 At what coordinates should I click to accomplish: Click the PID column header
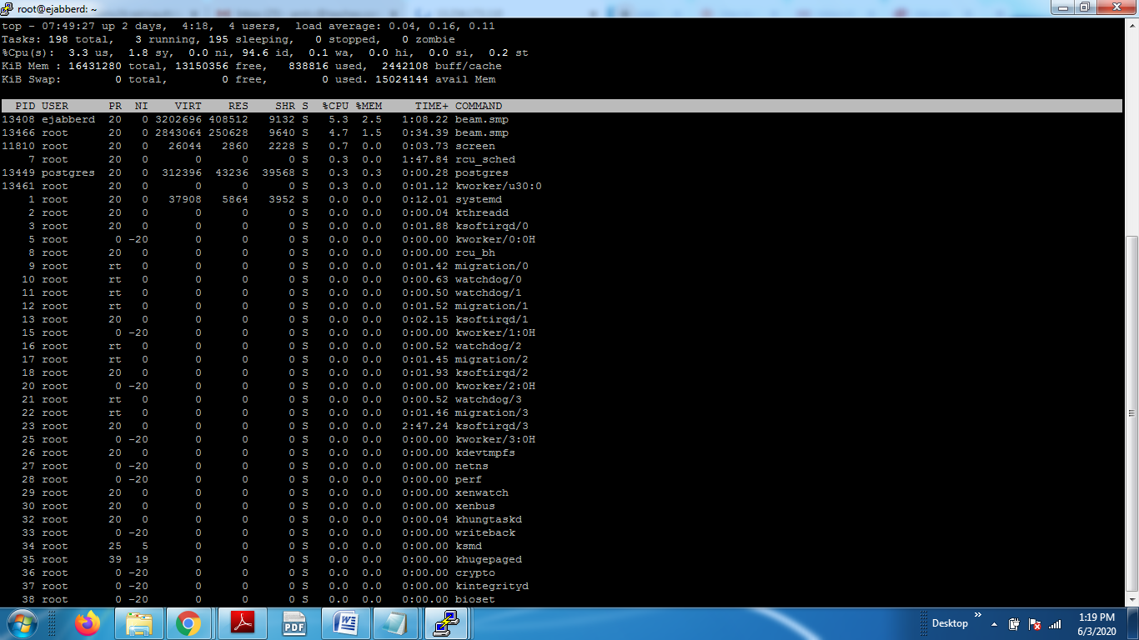click(x=25, y=106)
